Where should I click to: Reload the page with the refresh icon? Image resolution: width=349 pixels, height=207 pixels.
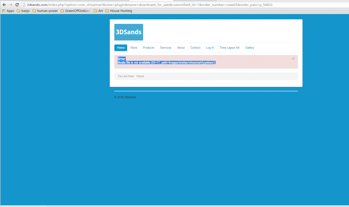17,5
